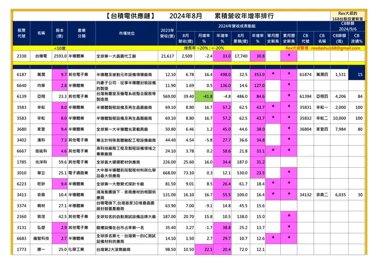Viewport: 375px width, 265px height.
Task: Click stock code 1785
Action: click(x=21, y=162)
